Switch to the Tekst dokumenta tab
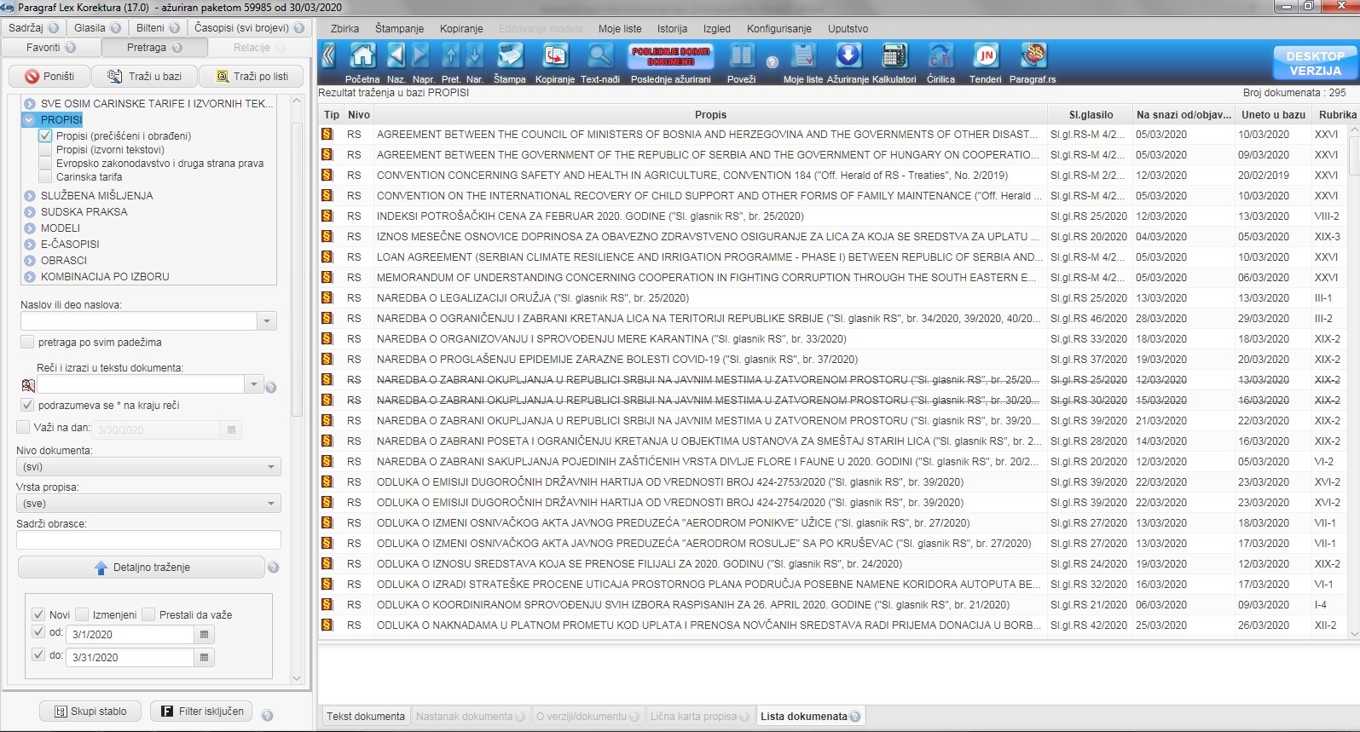 pyautogui.click(x=365, y=717)
